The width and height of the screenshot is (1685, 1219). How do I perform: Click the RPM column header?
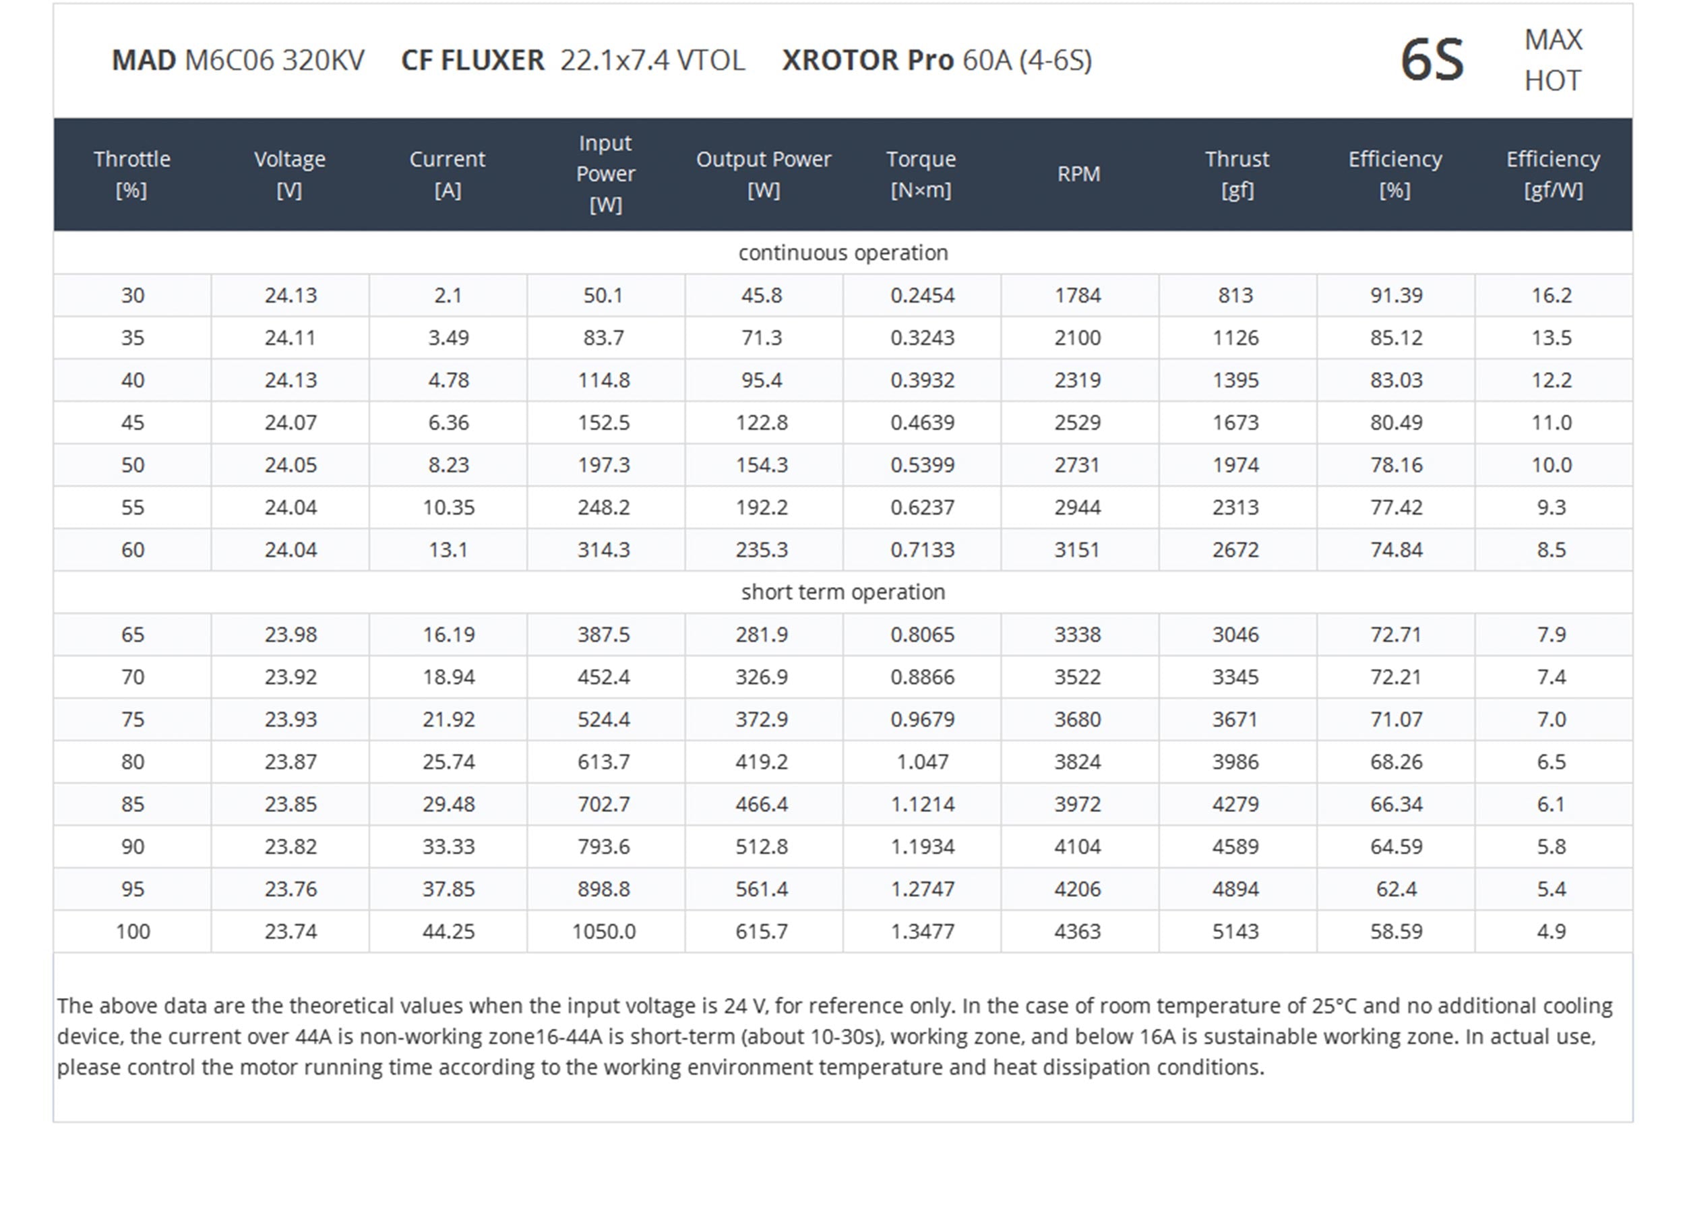[1079, 174]
